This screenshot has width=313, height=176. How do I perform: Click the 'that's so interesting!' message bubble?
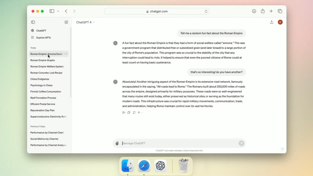[216, 72]
